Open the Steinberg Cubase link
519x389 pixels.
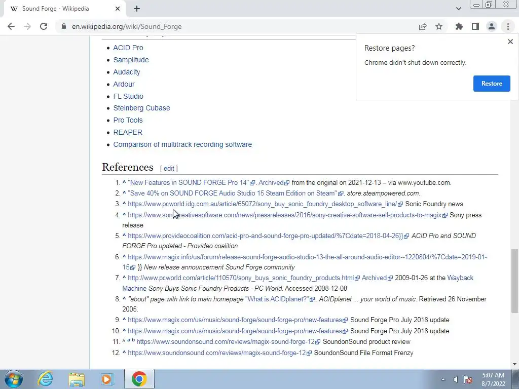tap(141, 108)
